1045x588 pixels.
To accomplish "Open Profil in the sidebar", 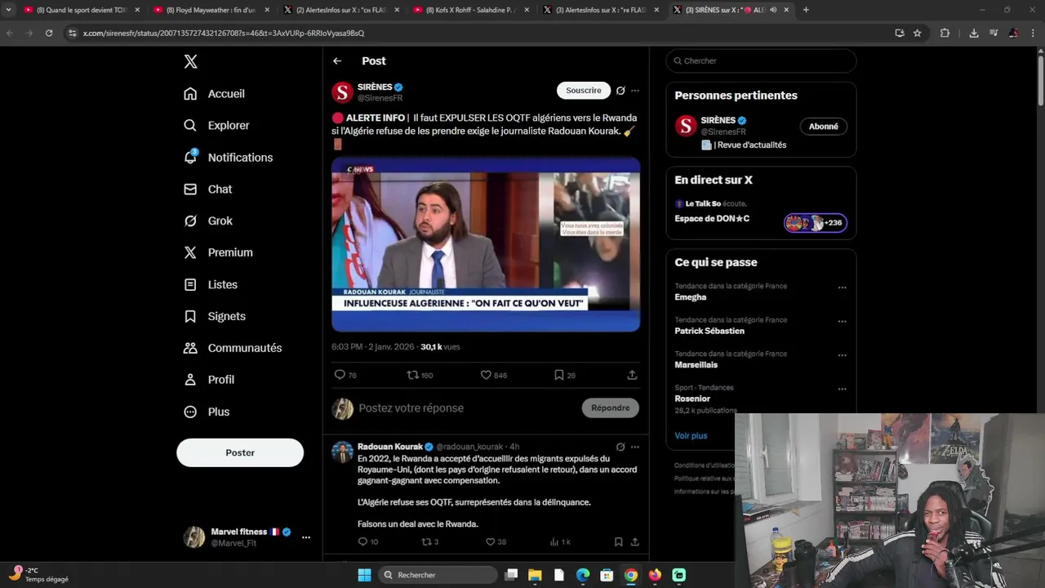I will (x=209, y=380).
